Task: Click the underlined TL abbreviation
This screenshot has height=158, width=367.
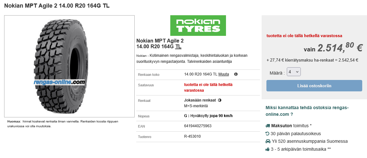Action: pos(178,47)
